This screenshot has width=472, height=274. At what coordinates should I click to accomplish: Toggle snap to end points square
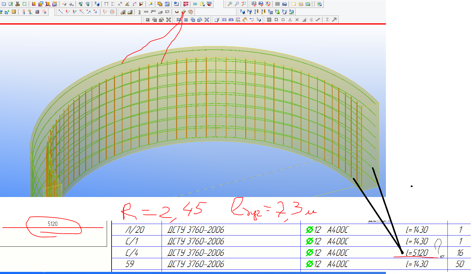pos(276,20)
